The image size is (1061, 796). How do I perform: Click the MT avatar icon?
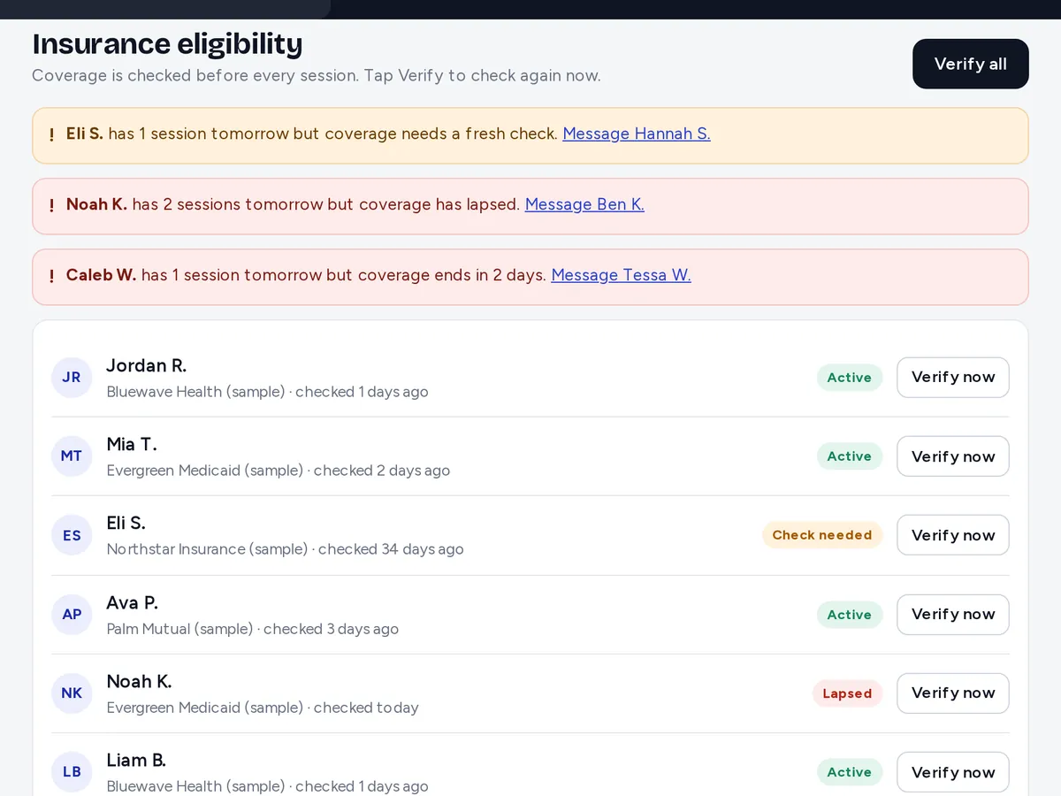[x=72, y=456]
